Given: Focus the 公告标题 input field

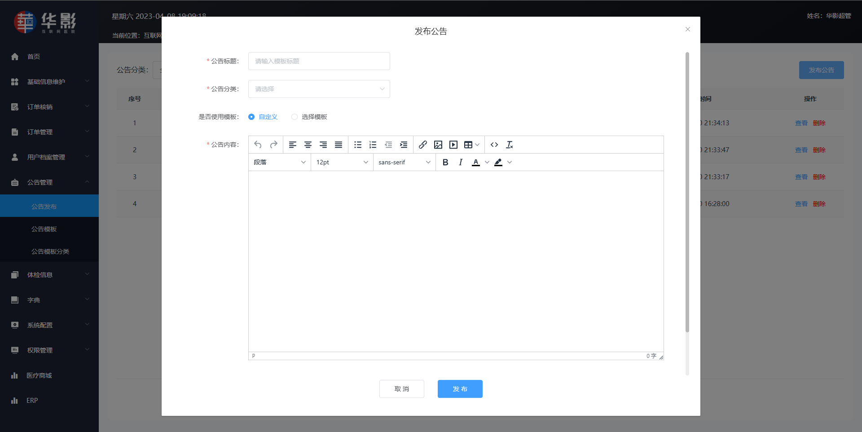Looking at the screenshot, I should (319, 61).
